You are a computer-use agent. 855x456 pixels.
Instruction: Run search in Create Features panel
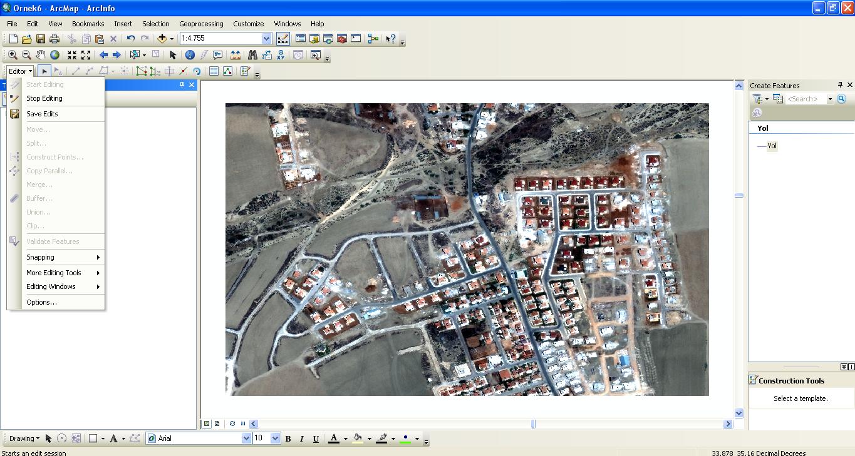[x=841, y=99]
